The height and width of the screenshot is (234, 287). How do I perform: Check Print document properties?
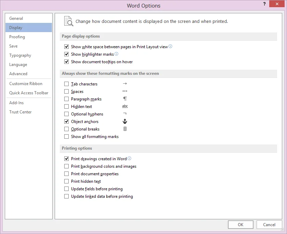tap(66, 174)
